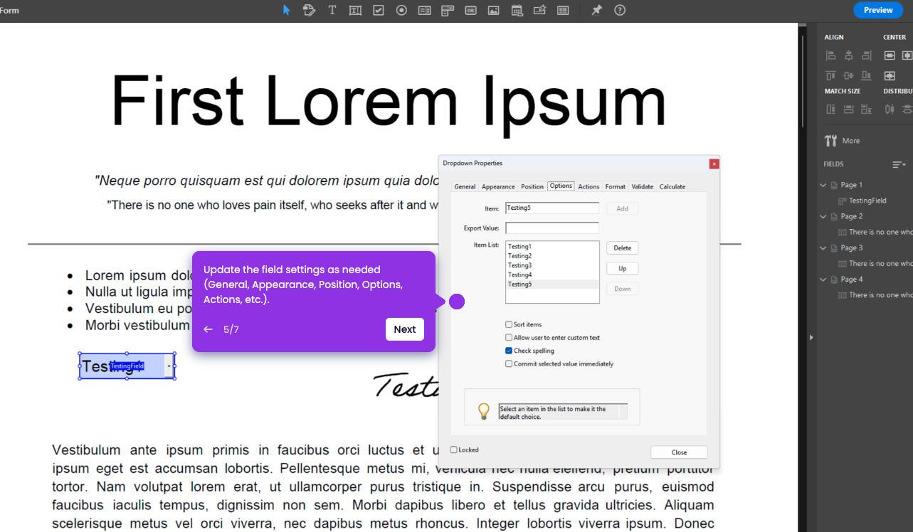Align selected fields to the bottom
This screenshot has width=913, height=532.
pos(866,75)
